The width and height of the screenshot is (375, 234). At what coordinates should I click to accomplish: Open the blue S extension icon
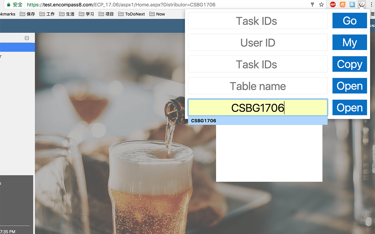[x=352, y=4]
